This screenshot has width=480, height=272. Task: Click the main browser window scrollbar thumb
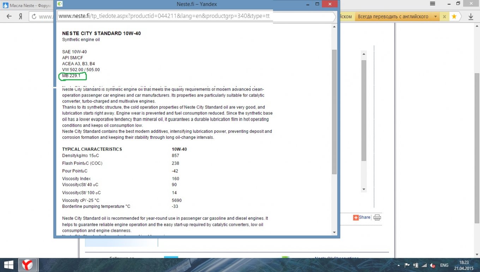[477, 148]
